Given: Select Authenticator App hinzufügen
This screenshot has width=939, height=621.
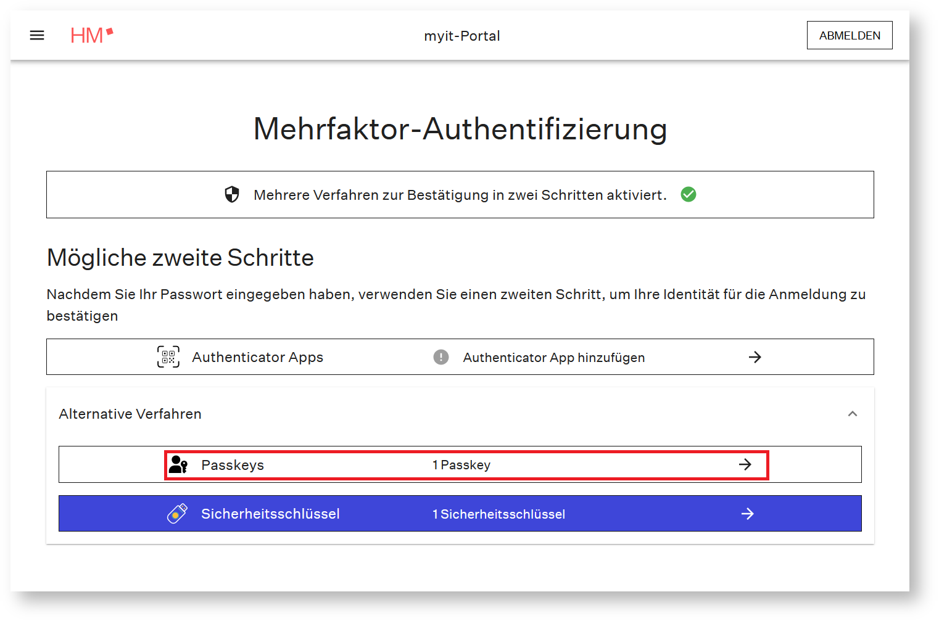Looking at the screenshot, I should (x=553, y=358).
